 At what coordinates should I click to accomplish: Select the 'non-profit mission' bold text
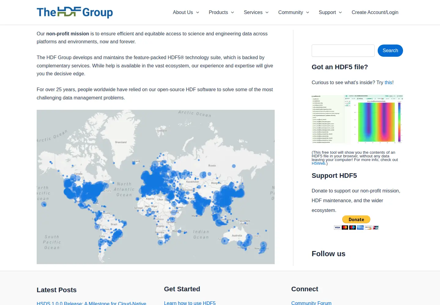68,34
